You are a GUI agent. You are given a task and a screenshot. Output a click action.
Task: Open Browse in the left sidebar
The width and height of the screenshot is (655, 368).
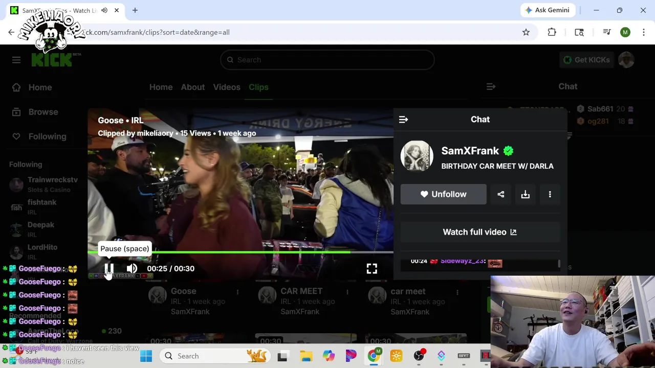point(43,112)
